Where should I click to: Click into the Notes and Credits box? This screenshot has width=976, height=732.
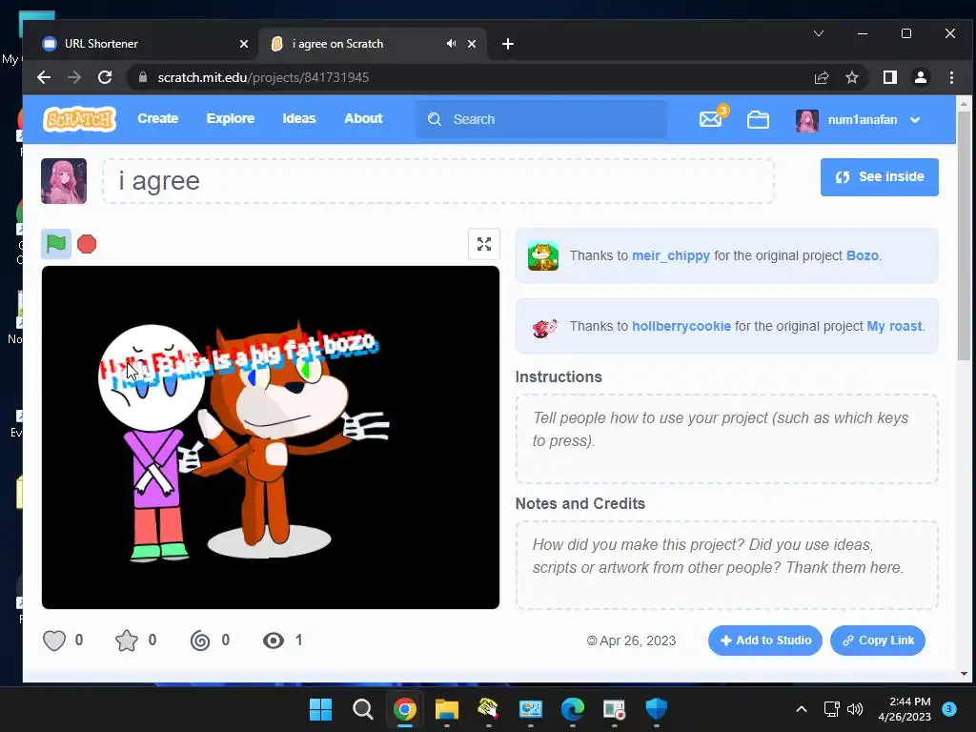pyautogui.click(x=726, y=565)
